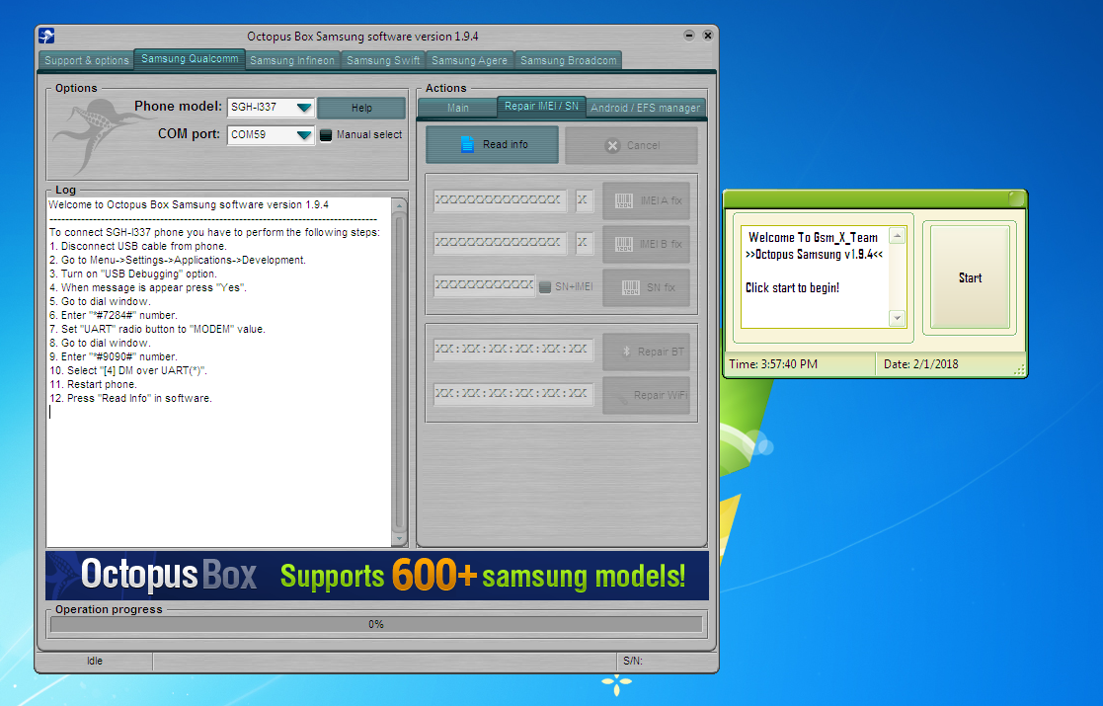The image size is (1103, 706).
Task: Click the X toggle beside IMEI A field
Action: pyautogui.click(x=585, y=200)
